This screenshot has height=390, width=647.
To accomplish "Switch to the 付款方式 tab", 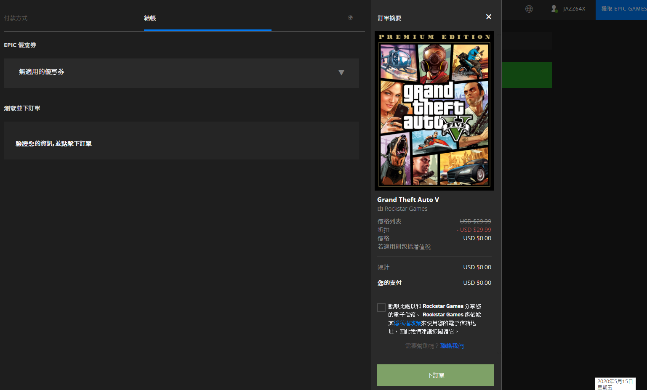I will (x=16, y=18).
